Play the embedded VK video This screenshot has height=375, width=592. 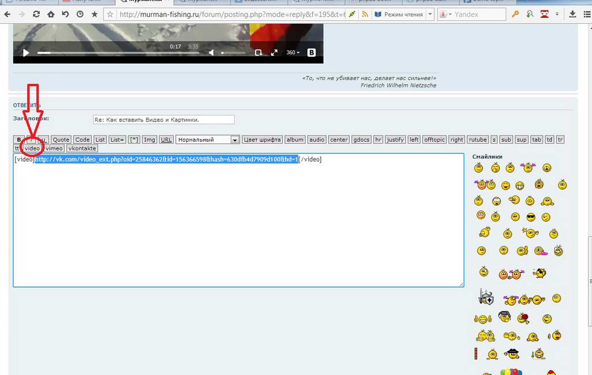(x=26, y=53)
